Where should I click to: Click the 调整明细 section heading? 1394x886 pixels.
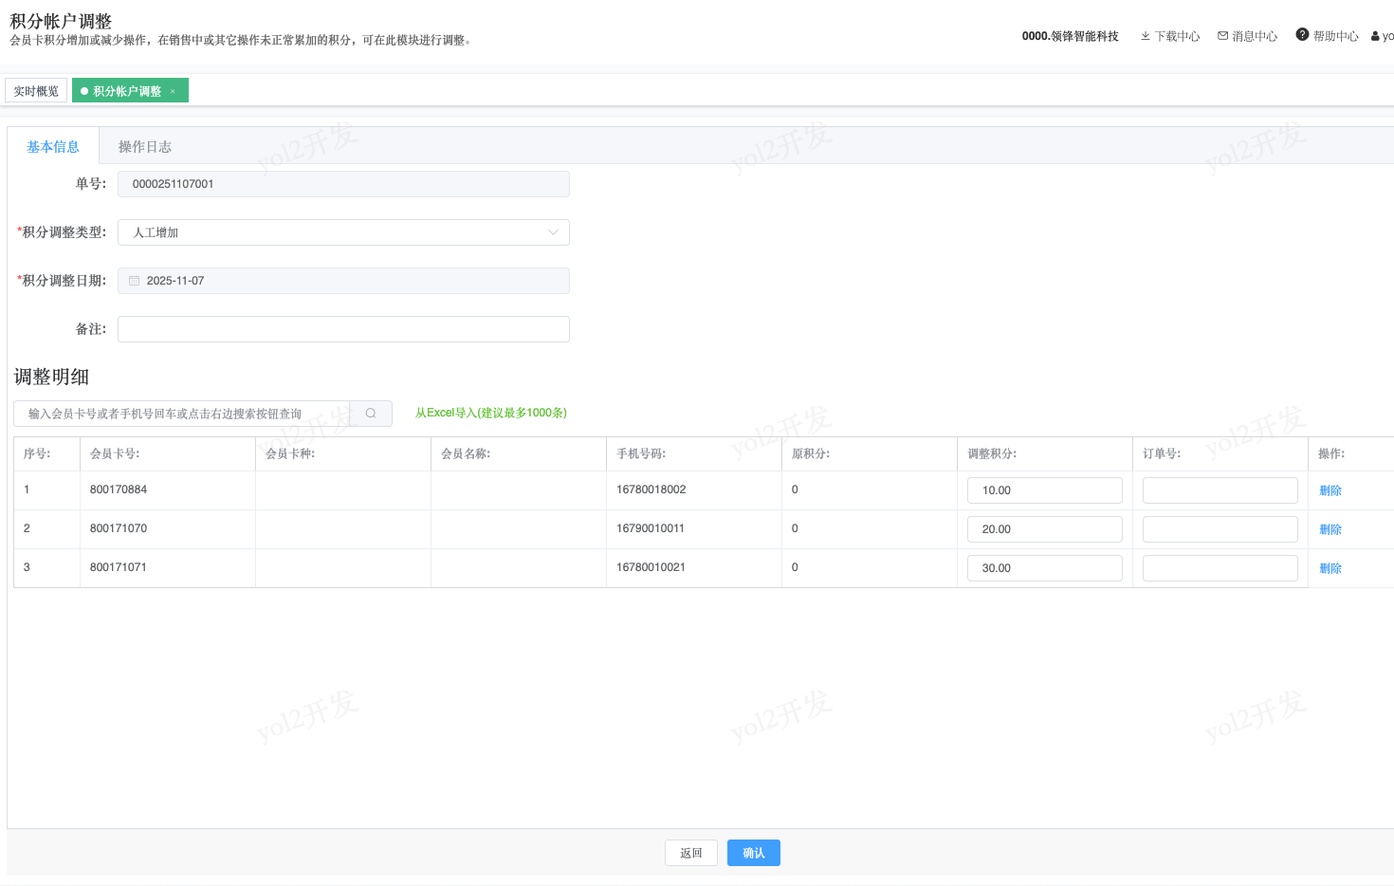(51, 377)
